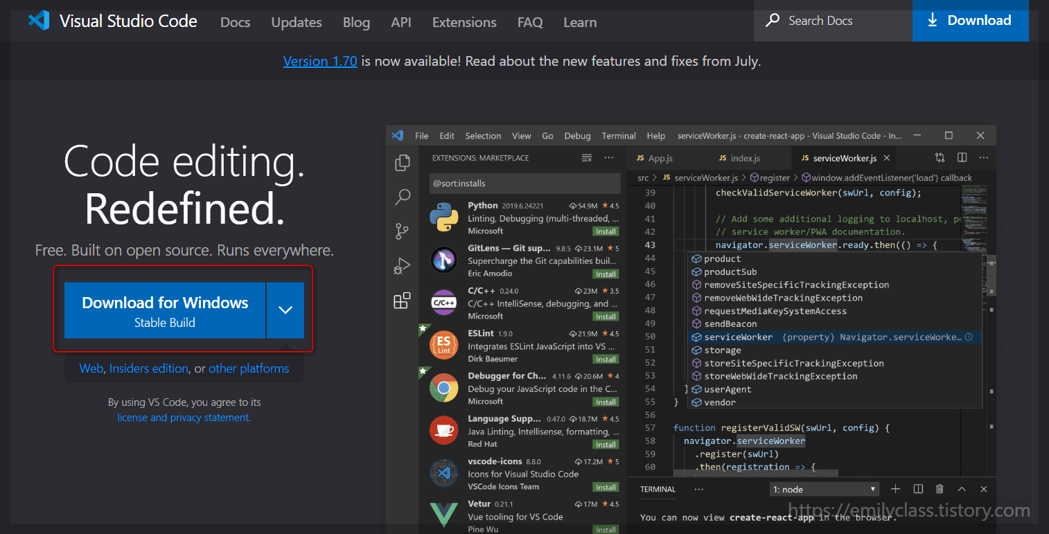Click the Python extension icon

(443, 217)
